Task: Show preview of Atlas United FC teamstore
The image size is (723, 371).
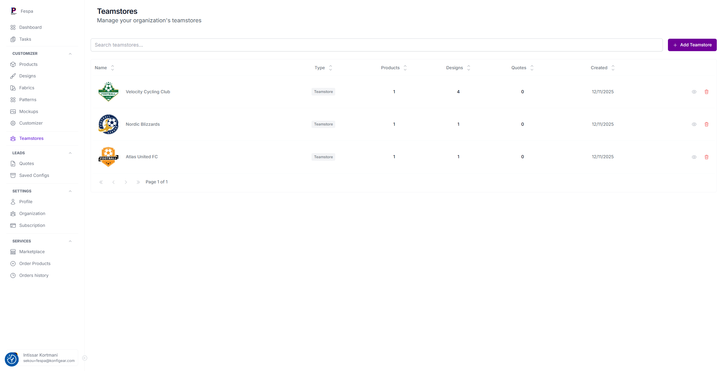Action: [x=694, y=157]
